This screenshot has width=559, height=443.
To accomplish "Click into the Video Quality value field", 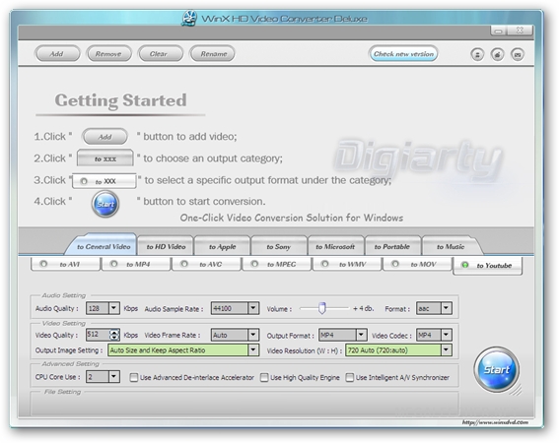I will click(98, 335).
